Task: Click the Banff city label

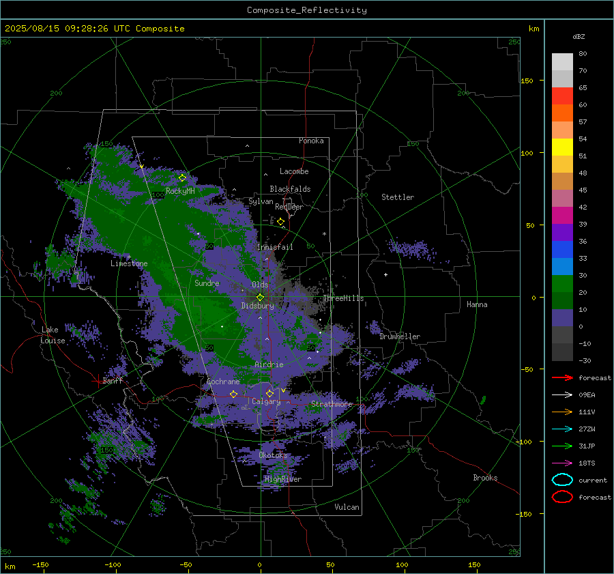Action: [x=113, y=380]
